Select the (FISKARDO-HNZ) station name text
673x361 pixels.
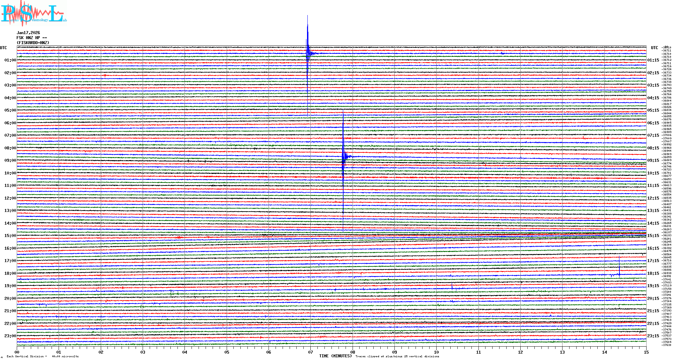pyautogui.click(x=33, y=43)
